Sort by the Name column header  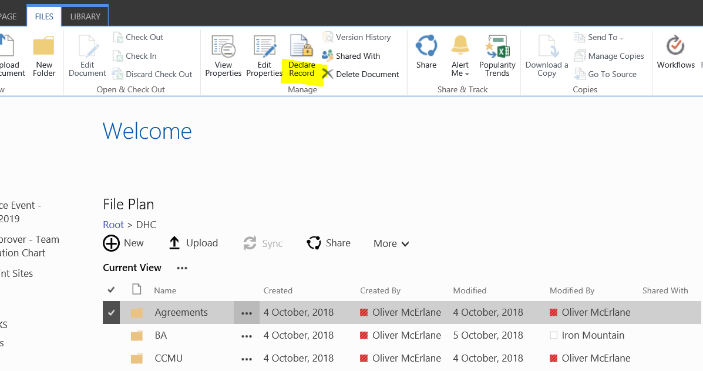[165, 290]
